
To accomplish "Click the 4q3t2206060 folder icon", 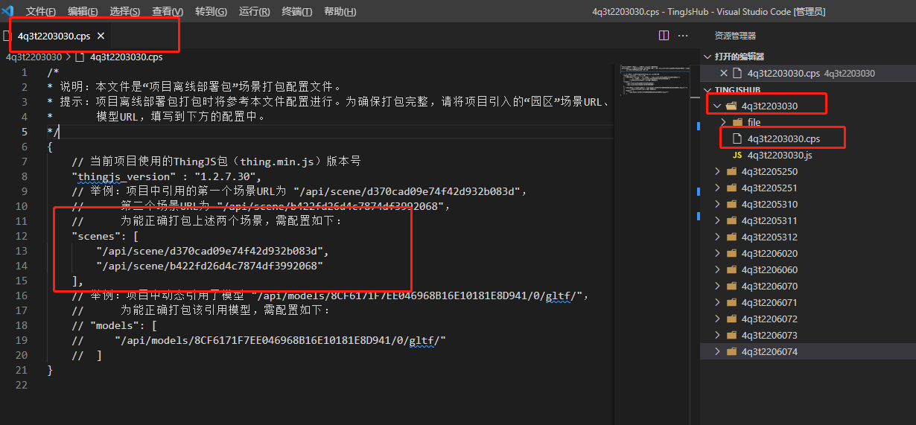I will (x=732, y=269).
